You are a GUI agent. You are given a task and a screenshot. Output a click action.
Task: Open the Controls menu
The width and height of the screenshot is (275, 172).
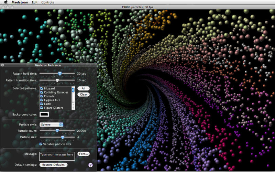pyautogui.click(x=47, y=2)
